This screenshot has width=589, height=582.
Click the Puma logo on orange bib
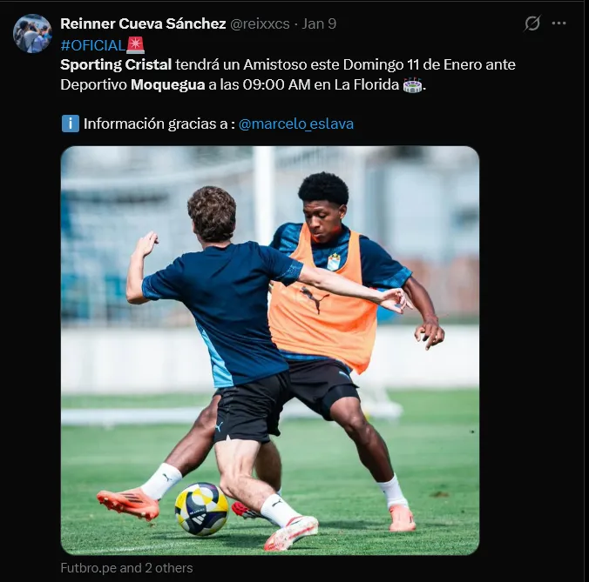coord(314,298)
